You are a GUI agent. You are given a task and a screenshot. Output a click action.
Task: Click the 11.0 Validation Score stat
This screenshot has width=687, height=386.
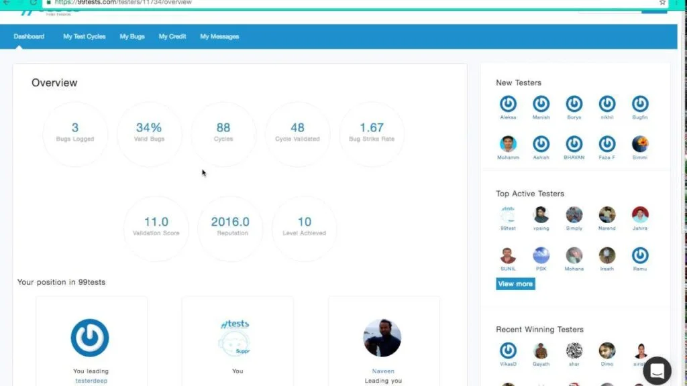[156, 229]
